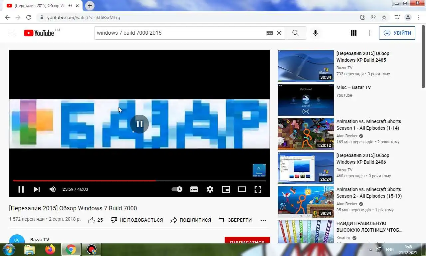Viewport: 426px width, 256px height.
Task: Open the YouTube hamburger guide menu
Action: tap(12, 33)
